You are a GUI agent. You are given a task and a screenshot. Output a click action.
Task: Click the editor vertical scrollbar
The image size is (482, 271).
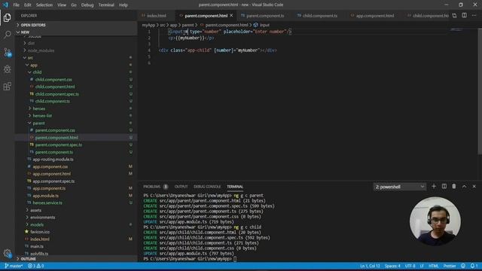click(480, 91)
